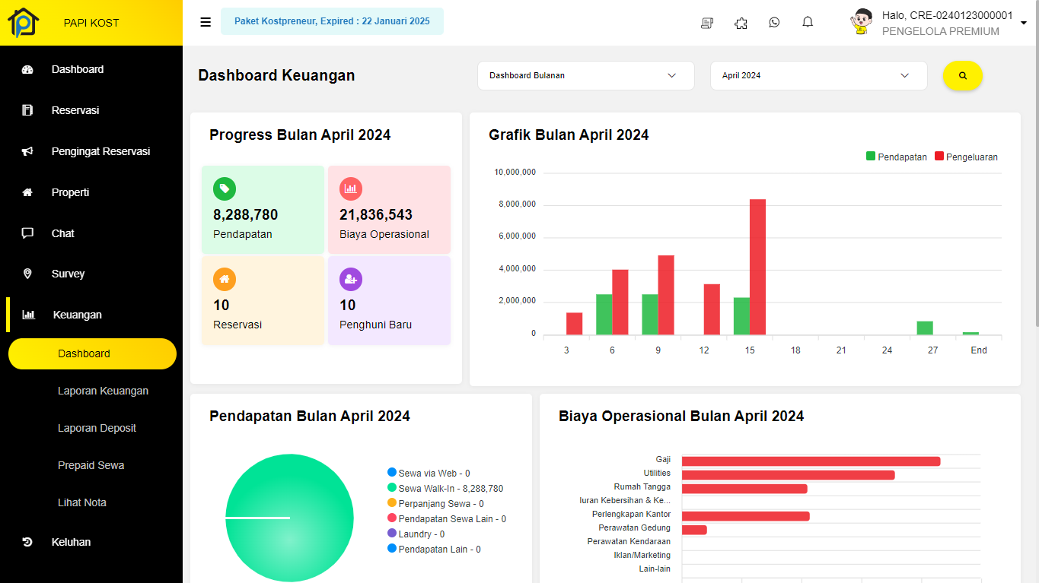The width and height of the screenshot is (1039, 583).
Task: Click the Laundry purple legend swatch
Action: pos(392,534)
